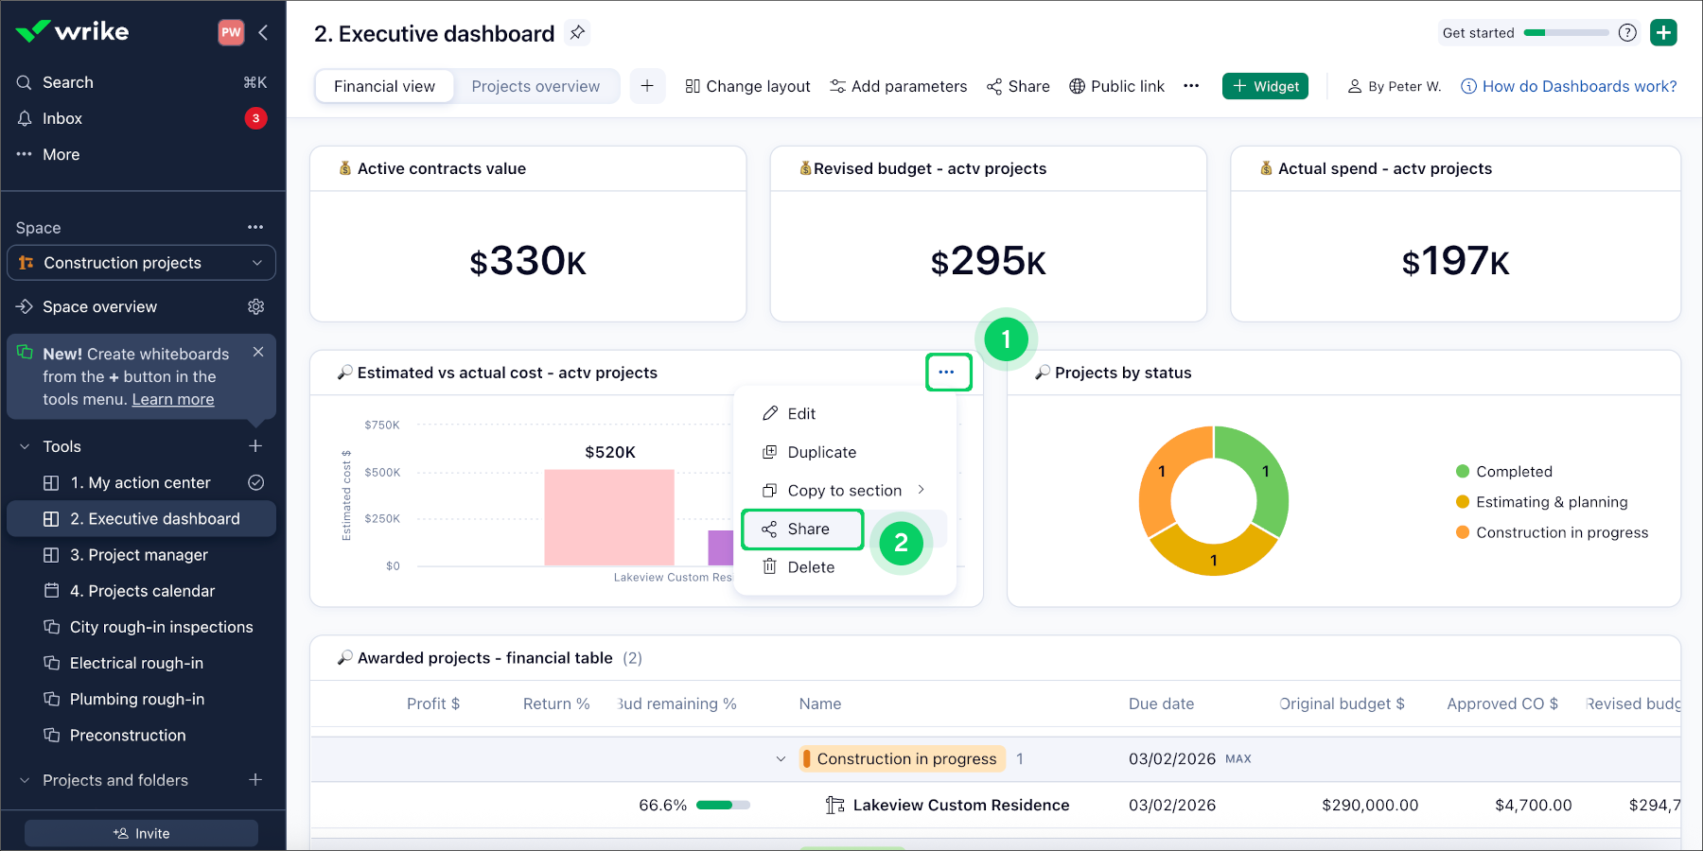This screenshot has height=851, width=1703.
Task: Click the green Widget button
Action: [x=1265, y=86]
